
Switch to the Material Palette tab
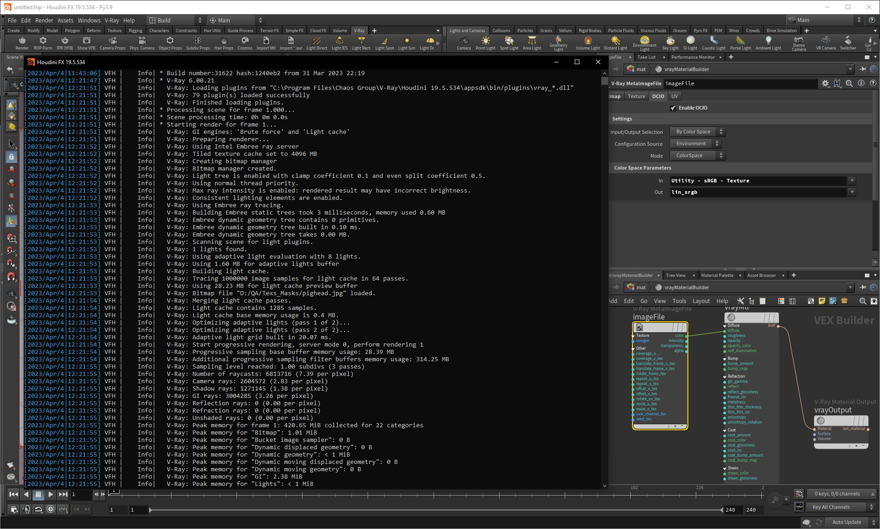717,276
